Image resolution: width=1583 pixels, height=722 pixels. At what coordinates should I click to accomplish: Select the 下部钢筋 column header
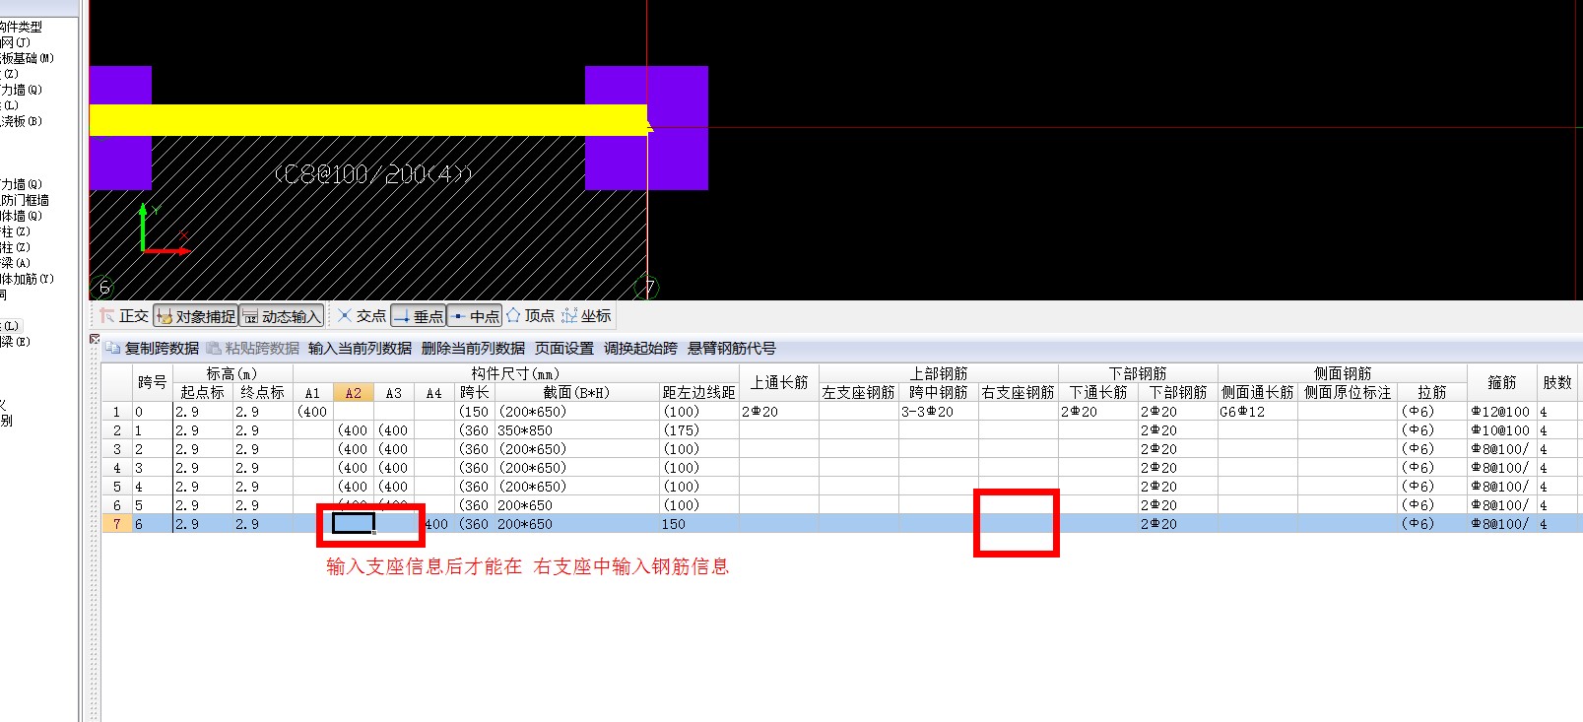click(1177, 392)
